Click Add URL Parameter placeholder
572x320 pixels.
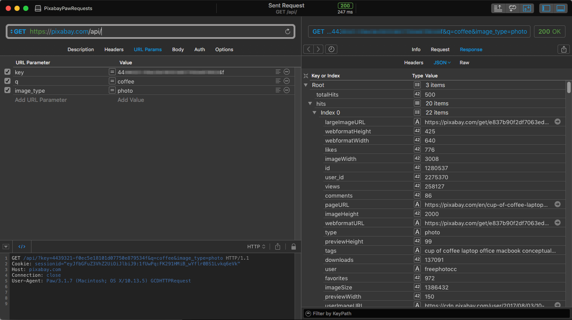tap(41, 100)
